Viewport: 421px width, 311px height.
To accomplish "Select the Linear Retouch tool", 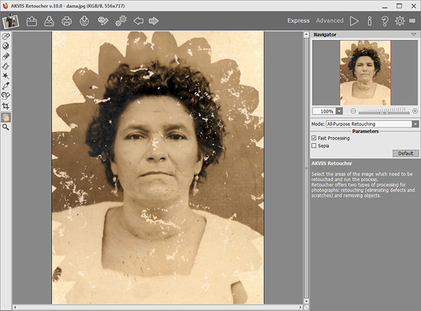I will [5, 66].
